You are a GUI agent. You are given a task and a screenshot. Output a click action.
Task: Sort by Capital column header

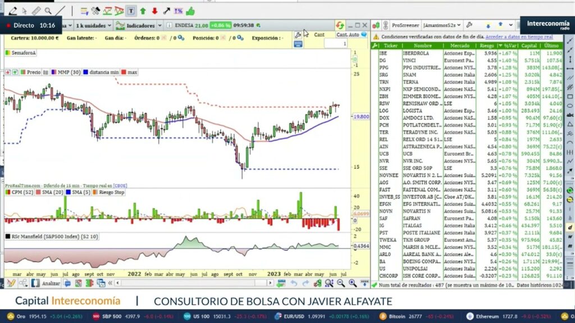[x=529, y=46]
